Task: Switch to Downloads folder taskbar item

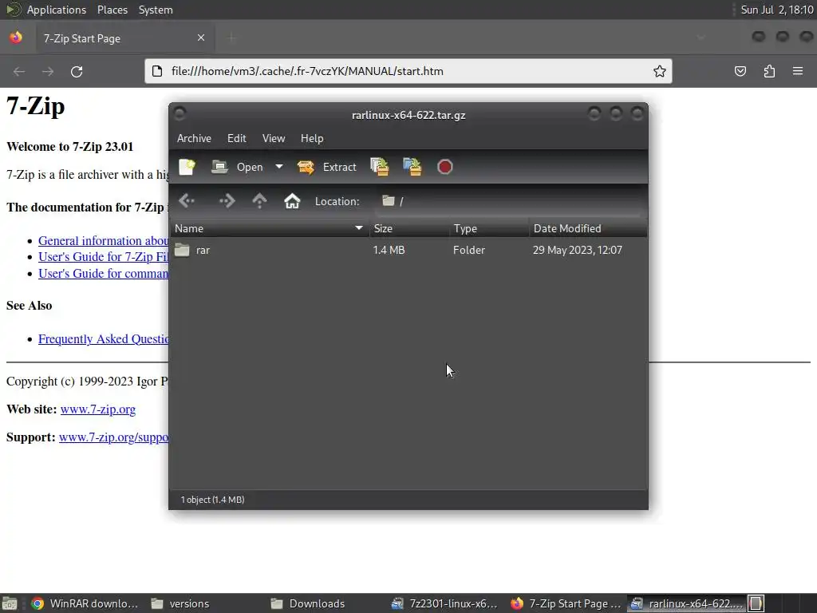Action: pyautogui.click(x=307, y=603)
